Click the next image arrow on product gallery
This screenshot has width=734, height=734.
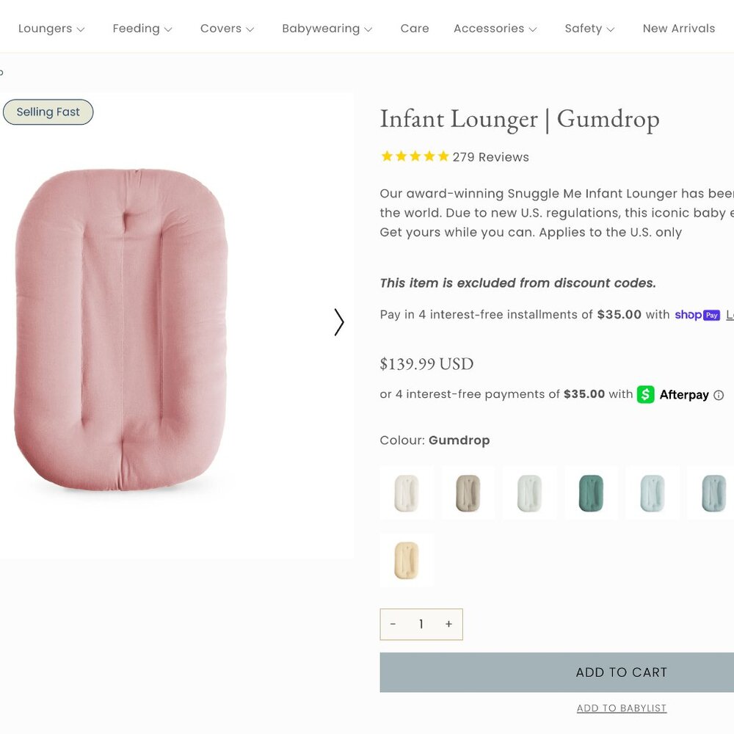pos(339,322)
